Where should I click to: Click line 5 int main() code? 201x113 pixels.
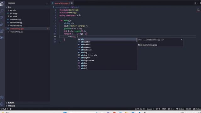(65, 20)
